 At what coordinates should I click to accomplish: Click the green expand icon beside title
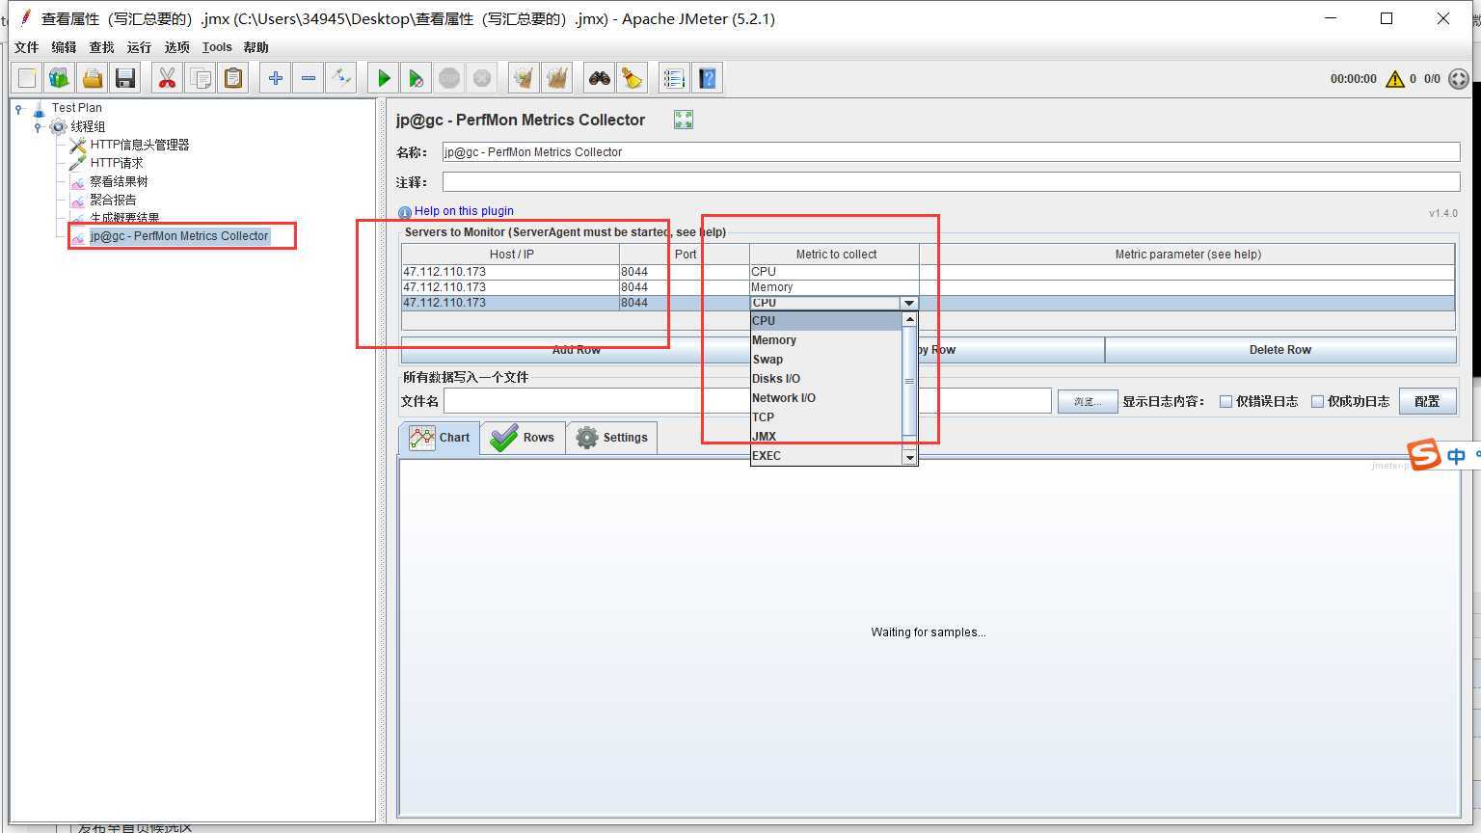coord(684,120)
